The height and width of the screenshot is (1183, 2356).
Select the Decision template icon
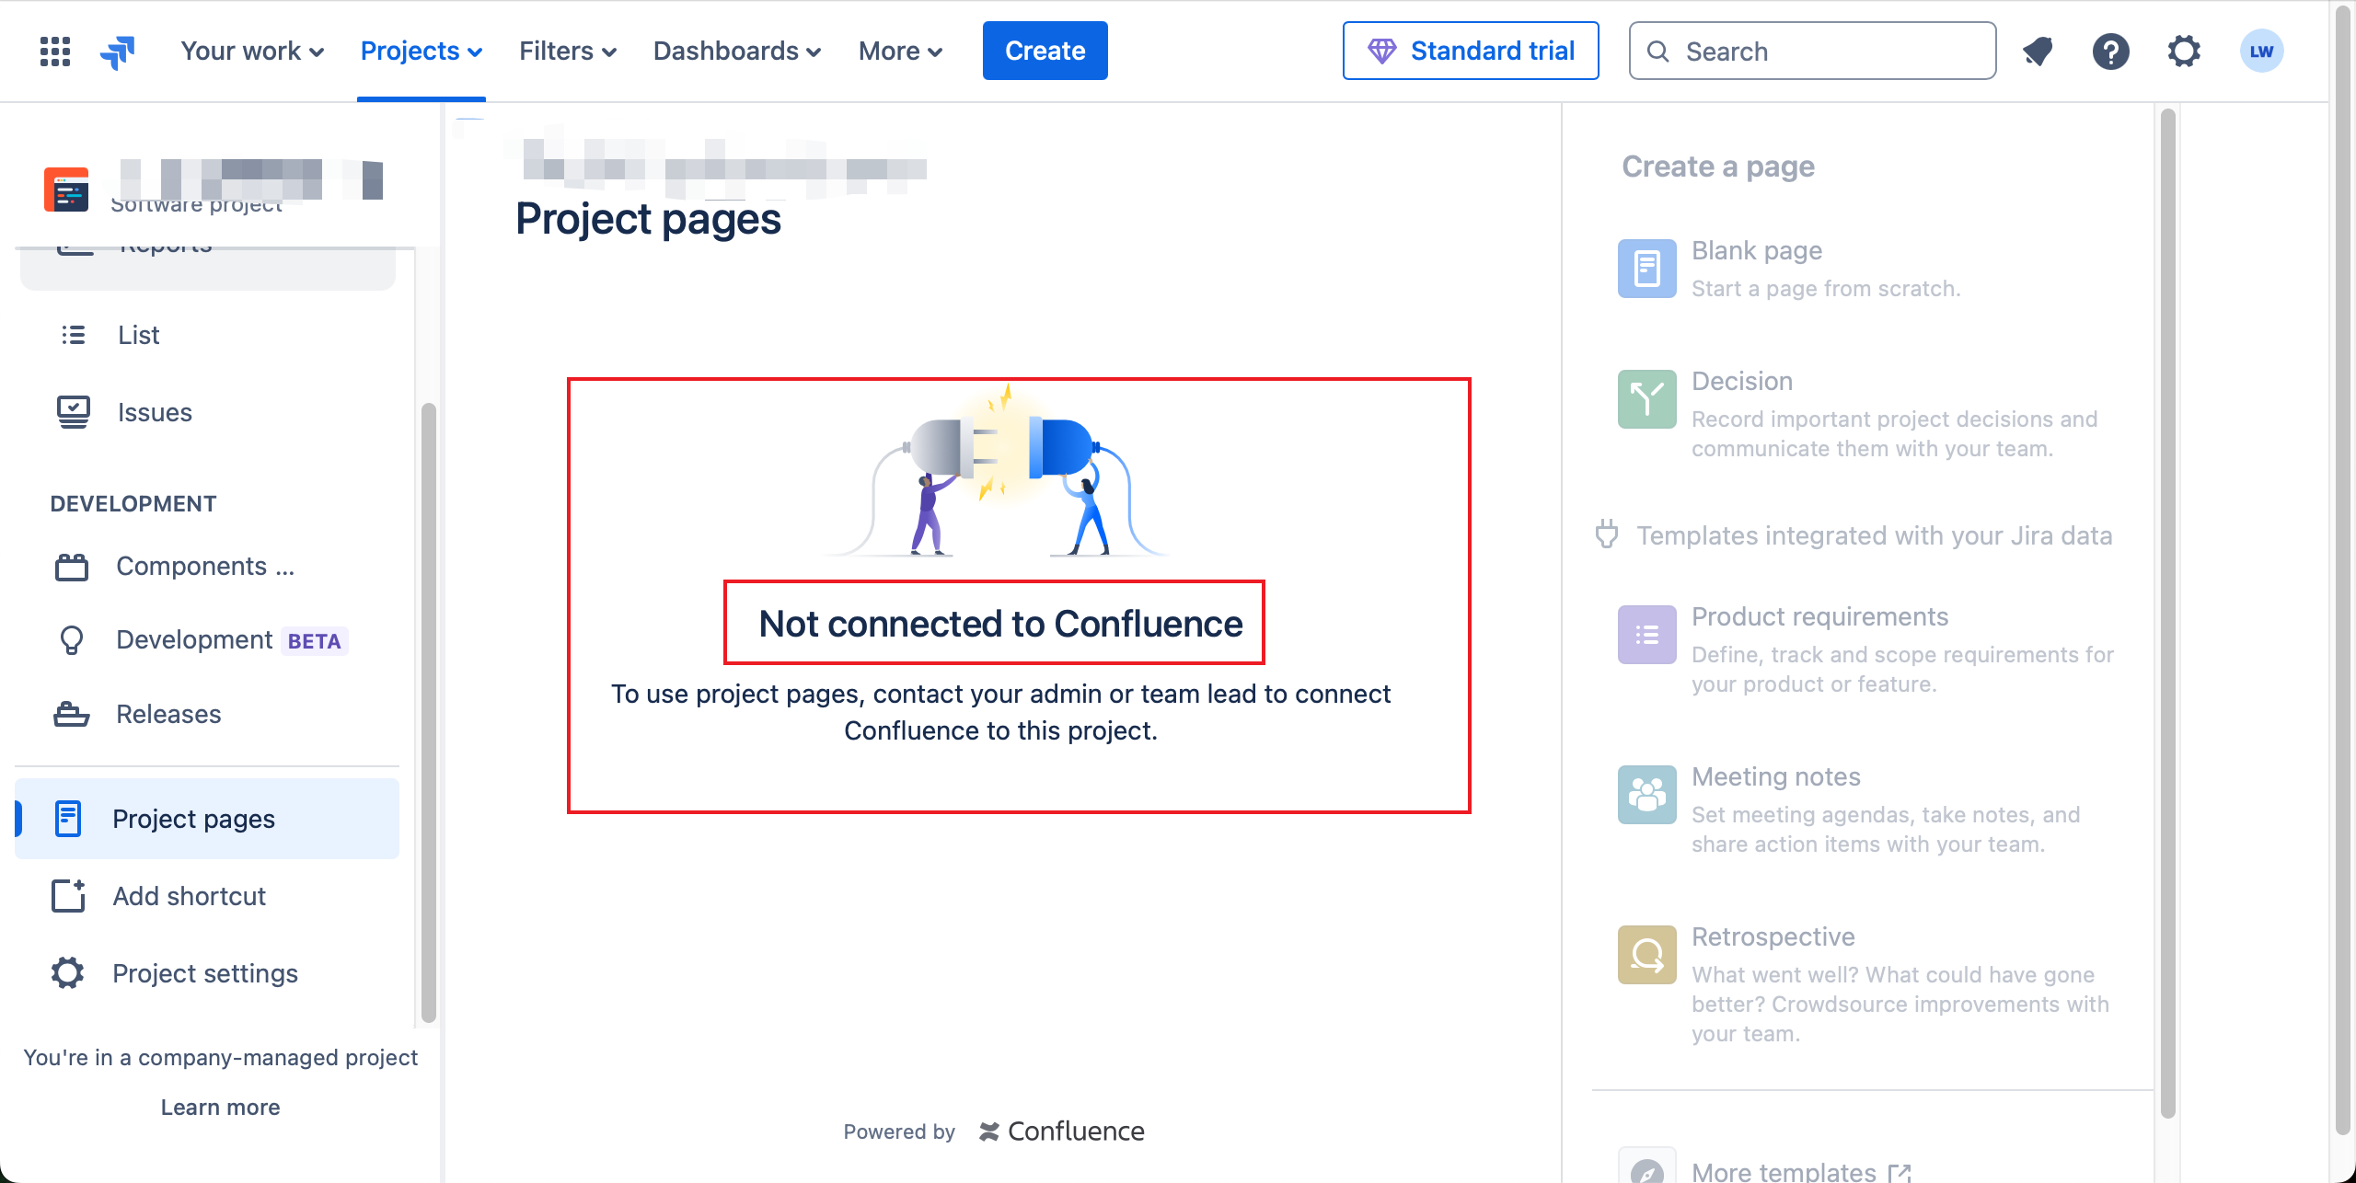1647,399
